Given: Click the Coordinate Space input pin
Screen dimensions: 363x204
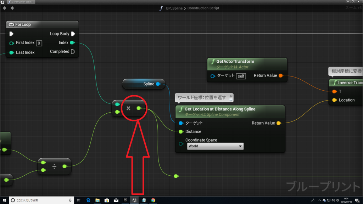Looking at the screenshot, I should (181, 144).
